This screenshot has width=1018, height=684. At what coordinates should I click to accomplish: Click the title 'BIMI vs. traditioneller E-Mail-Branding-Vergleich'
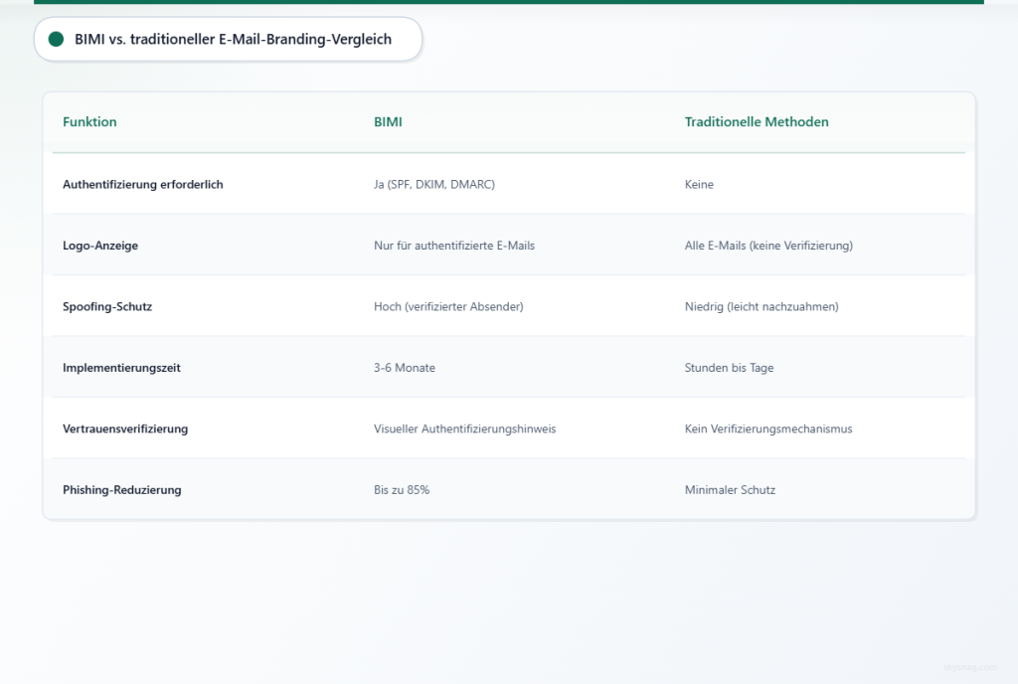[x=233, y=39]
